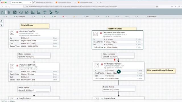Select the GenerateFlowFile processor title

[27, 31]
